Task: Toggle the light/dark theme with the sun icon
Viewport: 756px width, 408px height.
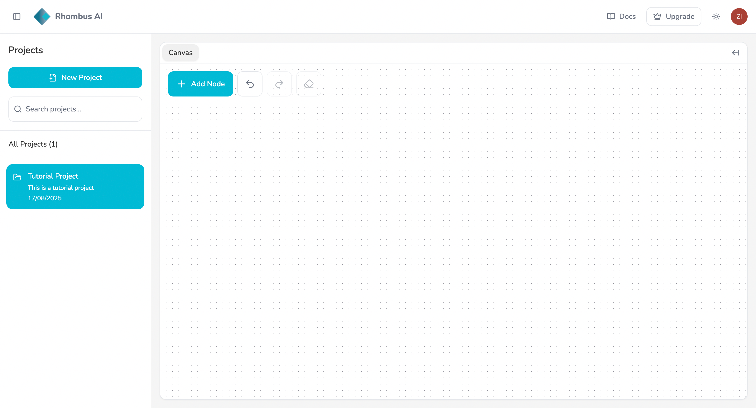Action: 716,17
